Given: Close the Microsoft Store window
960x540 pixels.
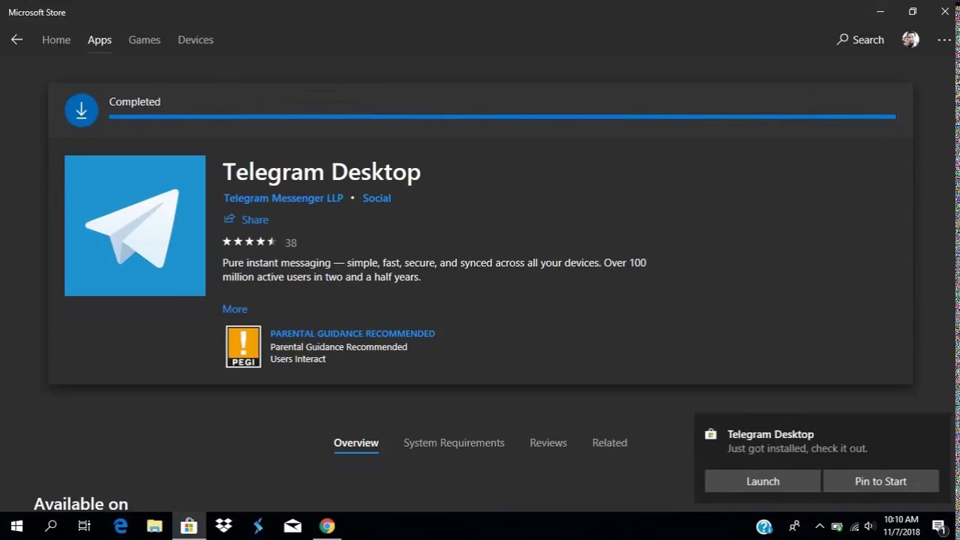Looking at the screenshot, I should click(x=944, y=12).
